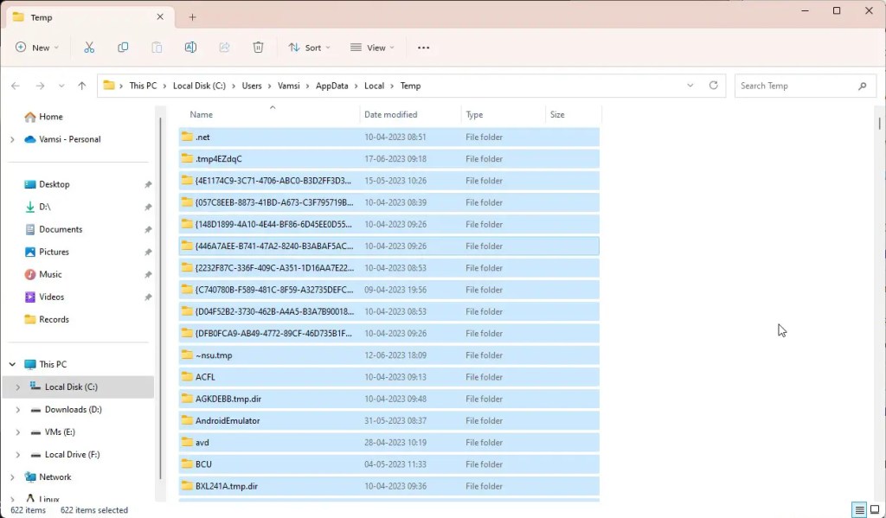Screen dimensions: 886x518
Task: Show recent locations dropdown arrow
Action: [x=61, y=86]
